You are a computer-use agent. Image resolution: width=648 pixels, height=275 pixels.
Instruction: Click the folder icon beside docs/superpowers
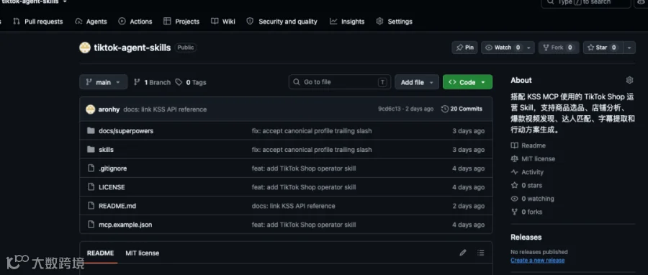(91, 131)
